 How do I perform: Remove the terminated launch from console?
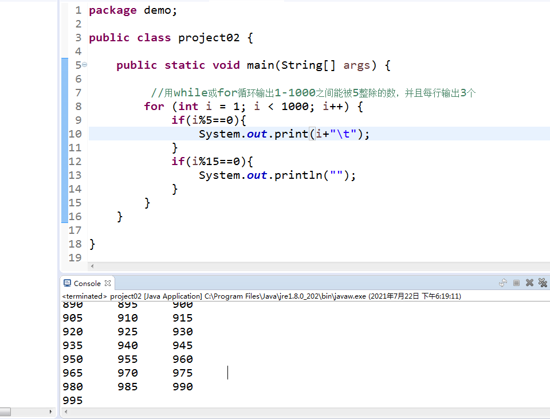coord(529,283)
